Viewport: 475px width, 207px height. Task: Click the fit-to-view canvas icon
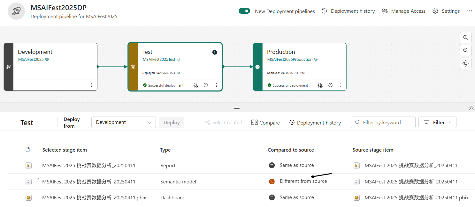466,63
